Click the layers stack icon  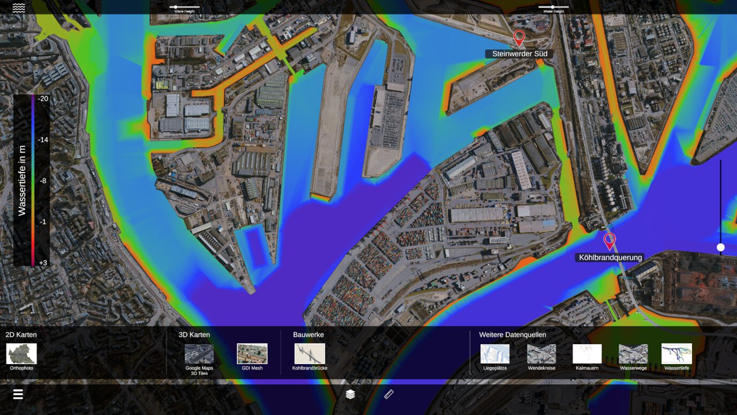coord(350,395)
